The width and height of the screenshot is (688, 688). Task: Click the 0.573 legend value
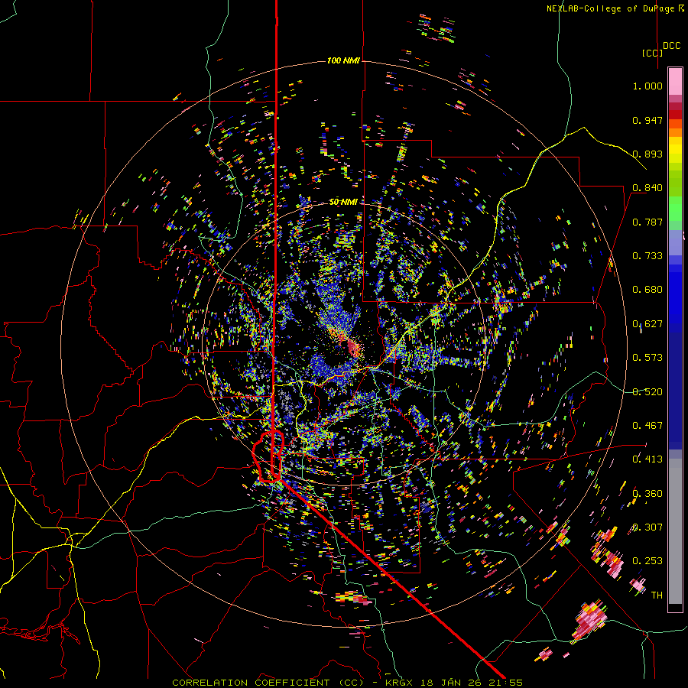tap(647, 358)
